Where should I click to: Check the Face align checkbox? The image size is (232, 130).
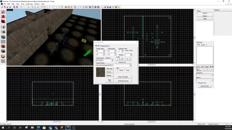125,70
